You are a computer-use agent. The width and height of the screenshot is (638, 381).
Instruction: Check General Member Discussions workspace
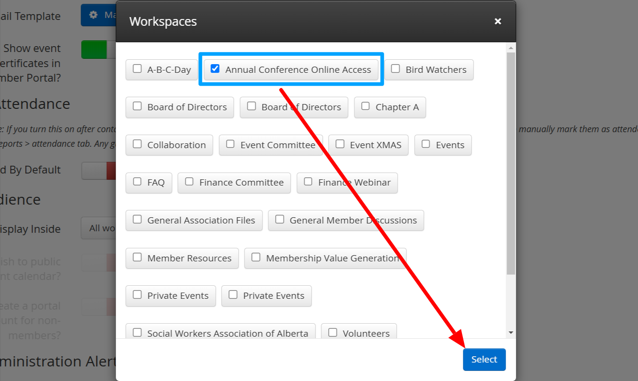pos(280,220)
